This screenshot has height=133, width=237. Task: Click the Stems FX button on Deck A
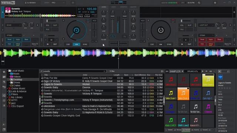(35, 44)
